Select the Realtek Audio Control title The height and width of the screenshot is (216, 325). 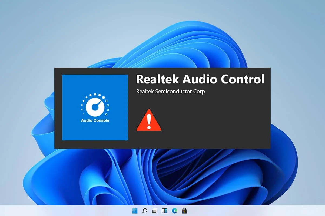[x=200, y=79]
